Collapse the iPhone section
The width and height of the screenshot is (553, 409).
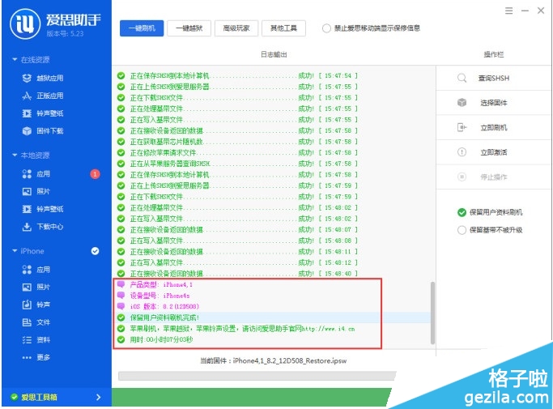15,251
